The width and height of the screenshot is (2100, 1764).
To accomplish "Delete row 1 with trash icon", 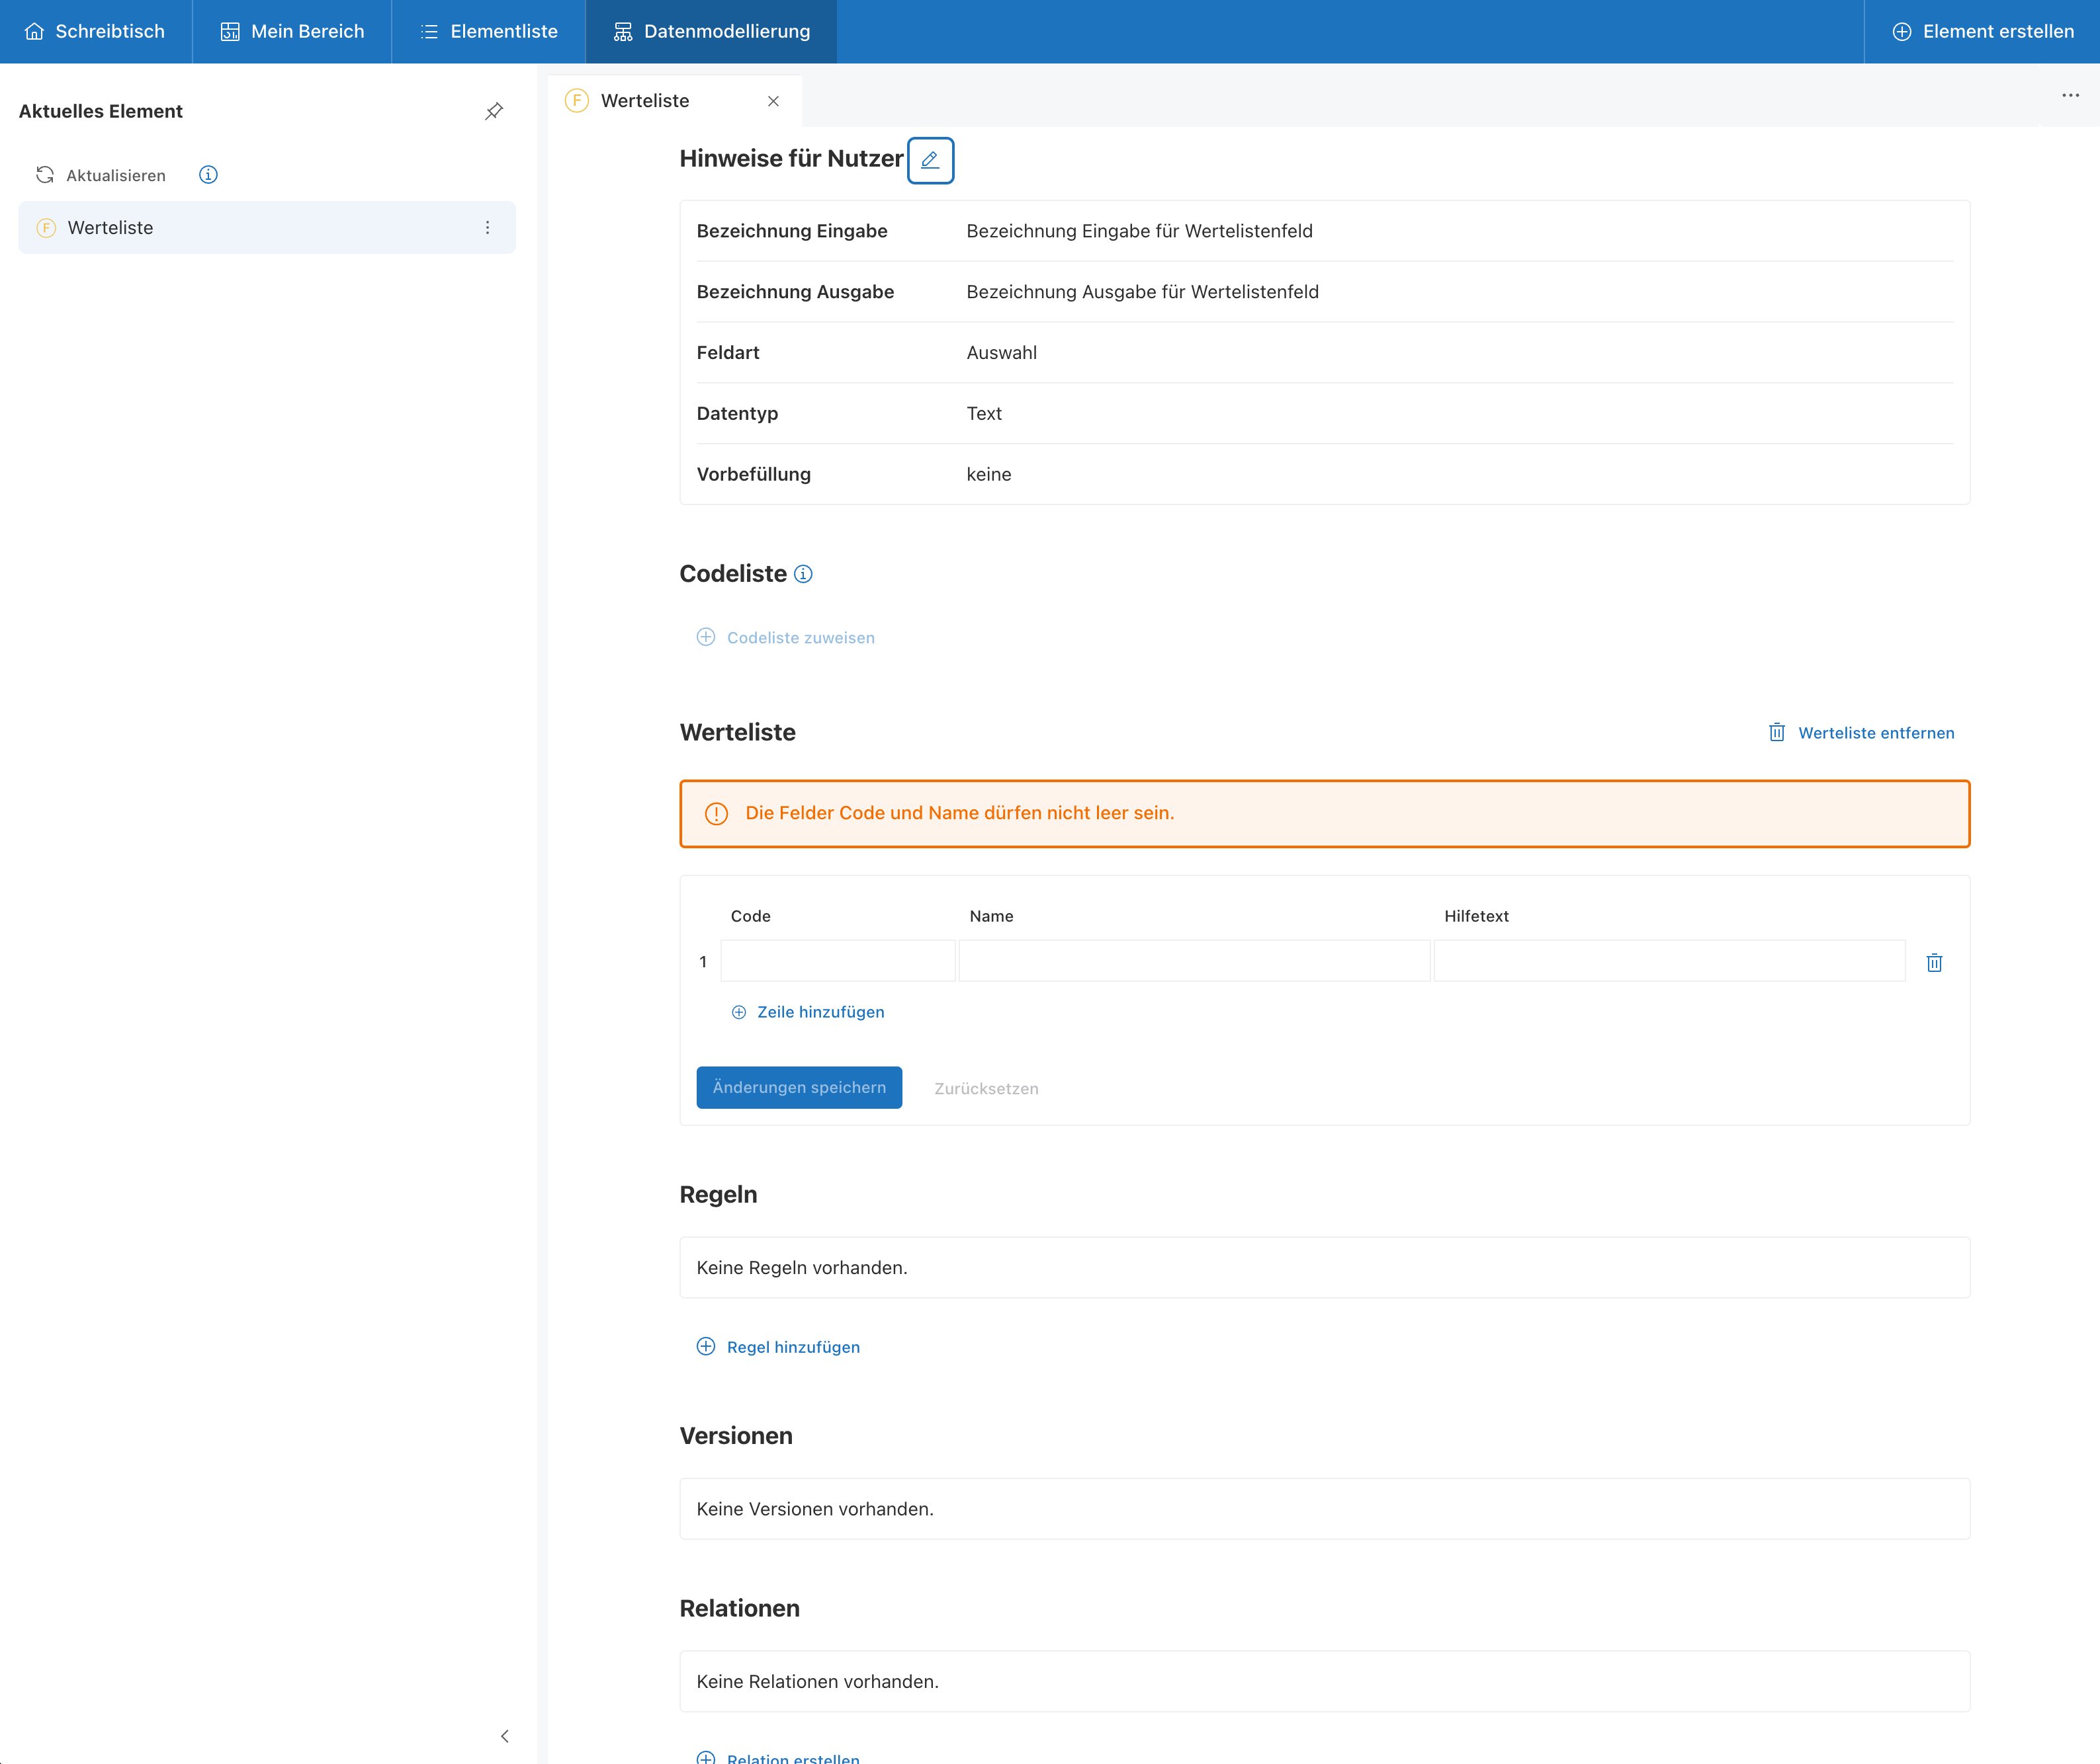I will 1934,962.
